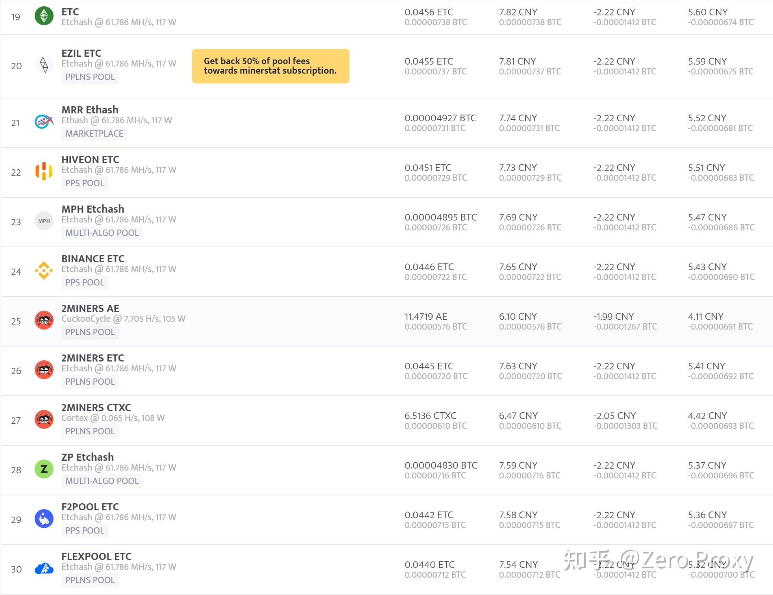Open the ETC coin title in row 19
The height and width of the screenshot is (595, 773).
coord(70,12)
